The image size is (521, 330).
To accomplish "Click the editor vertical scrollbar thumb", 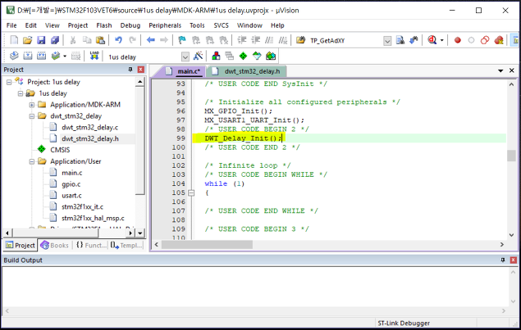I will (x=511, y=156).
